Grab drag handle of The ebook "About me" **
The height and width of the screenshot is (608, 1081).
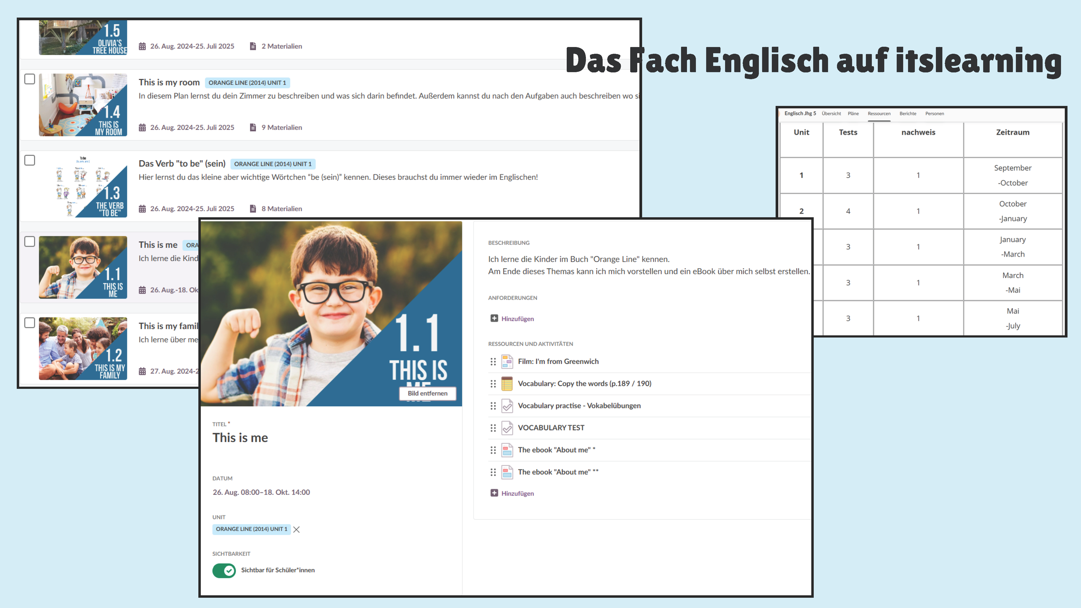tap(493, 472)
